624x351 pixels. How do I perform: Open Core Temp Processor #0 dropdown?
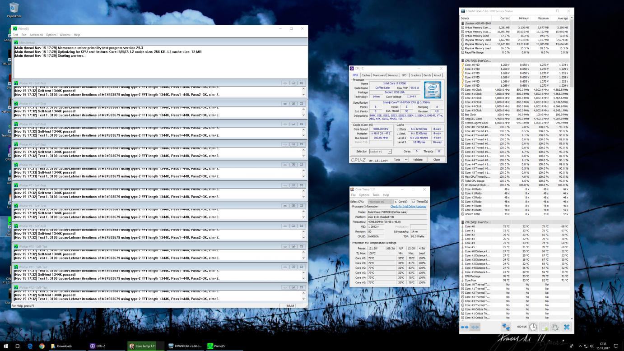pyautogui.click(x=380, y=202)
